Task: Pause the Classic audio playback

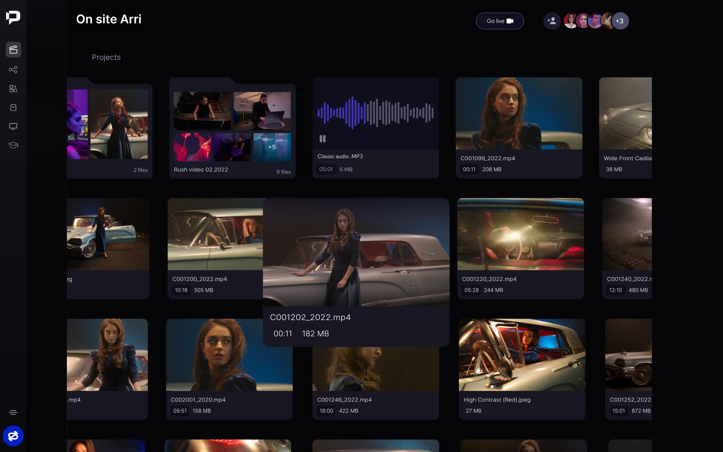Action: click(x=323, y=139)
